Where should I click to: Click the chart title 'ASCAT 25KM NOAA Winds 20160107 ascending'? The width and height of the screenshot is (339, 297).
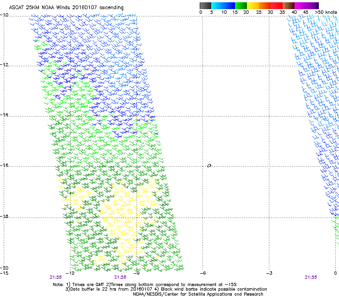pyautogui.click(x=66, y=8)
